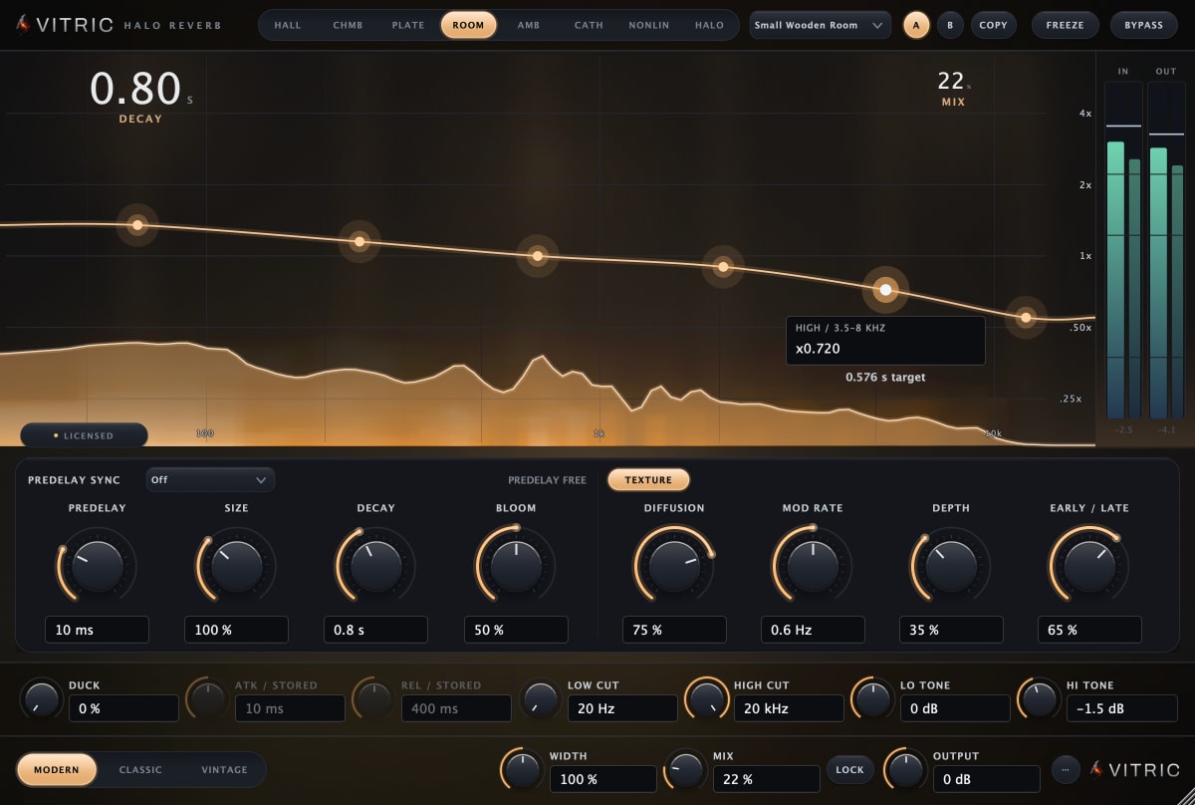
Task: Click the Hi Tone knob
Action: coord(1040,699)
